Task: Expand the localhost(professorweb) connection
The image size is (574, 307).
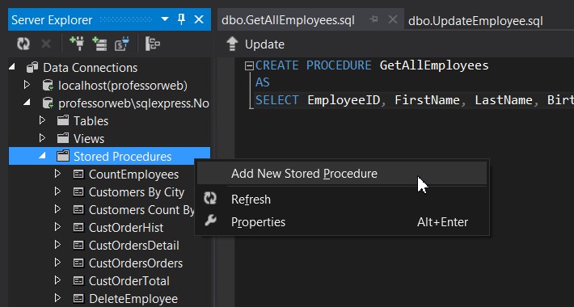Action: [27, 85]
